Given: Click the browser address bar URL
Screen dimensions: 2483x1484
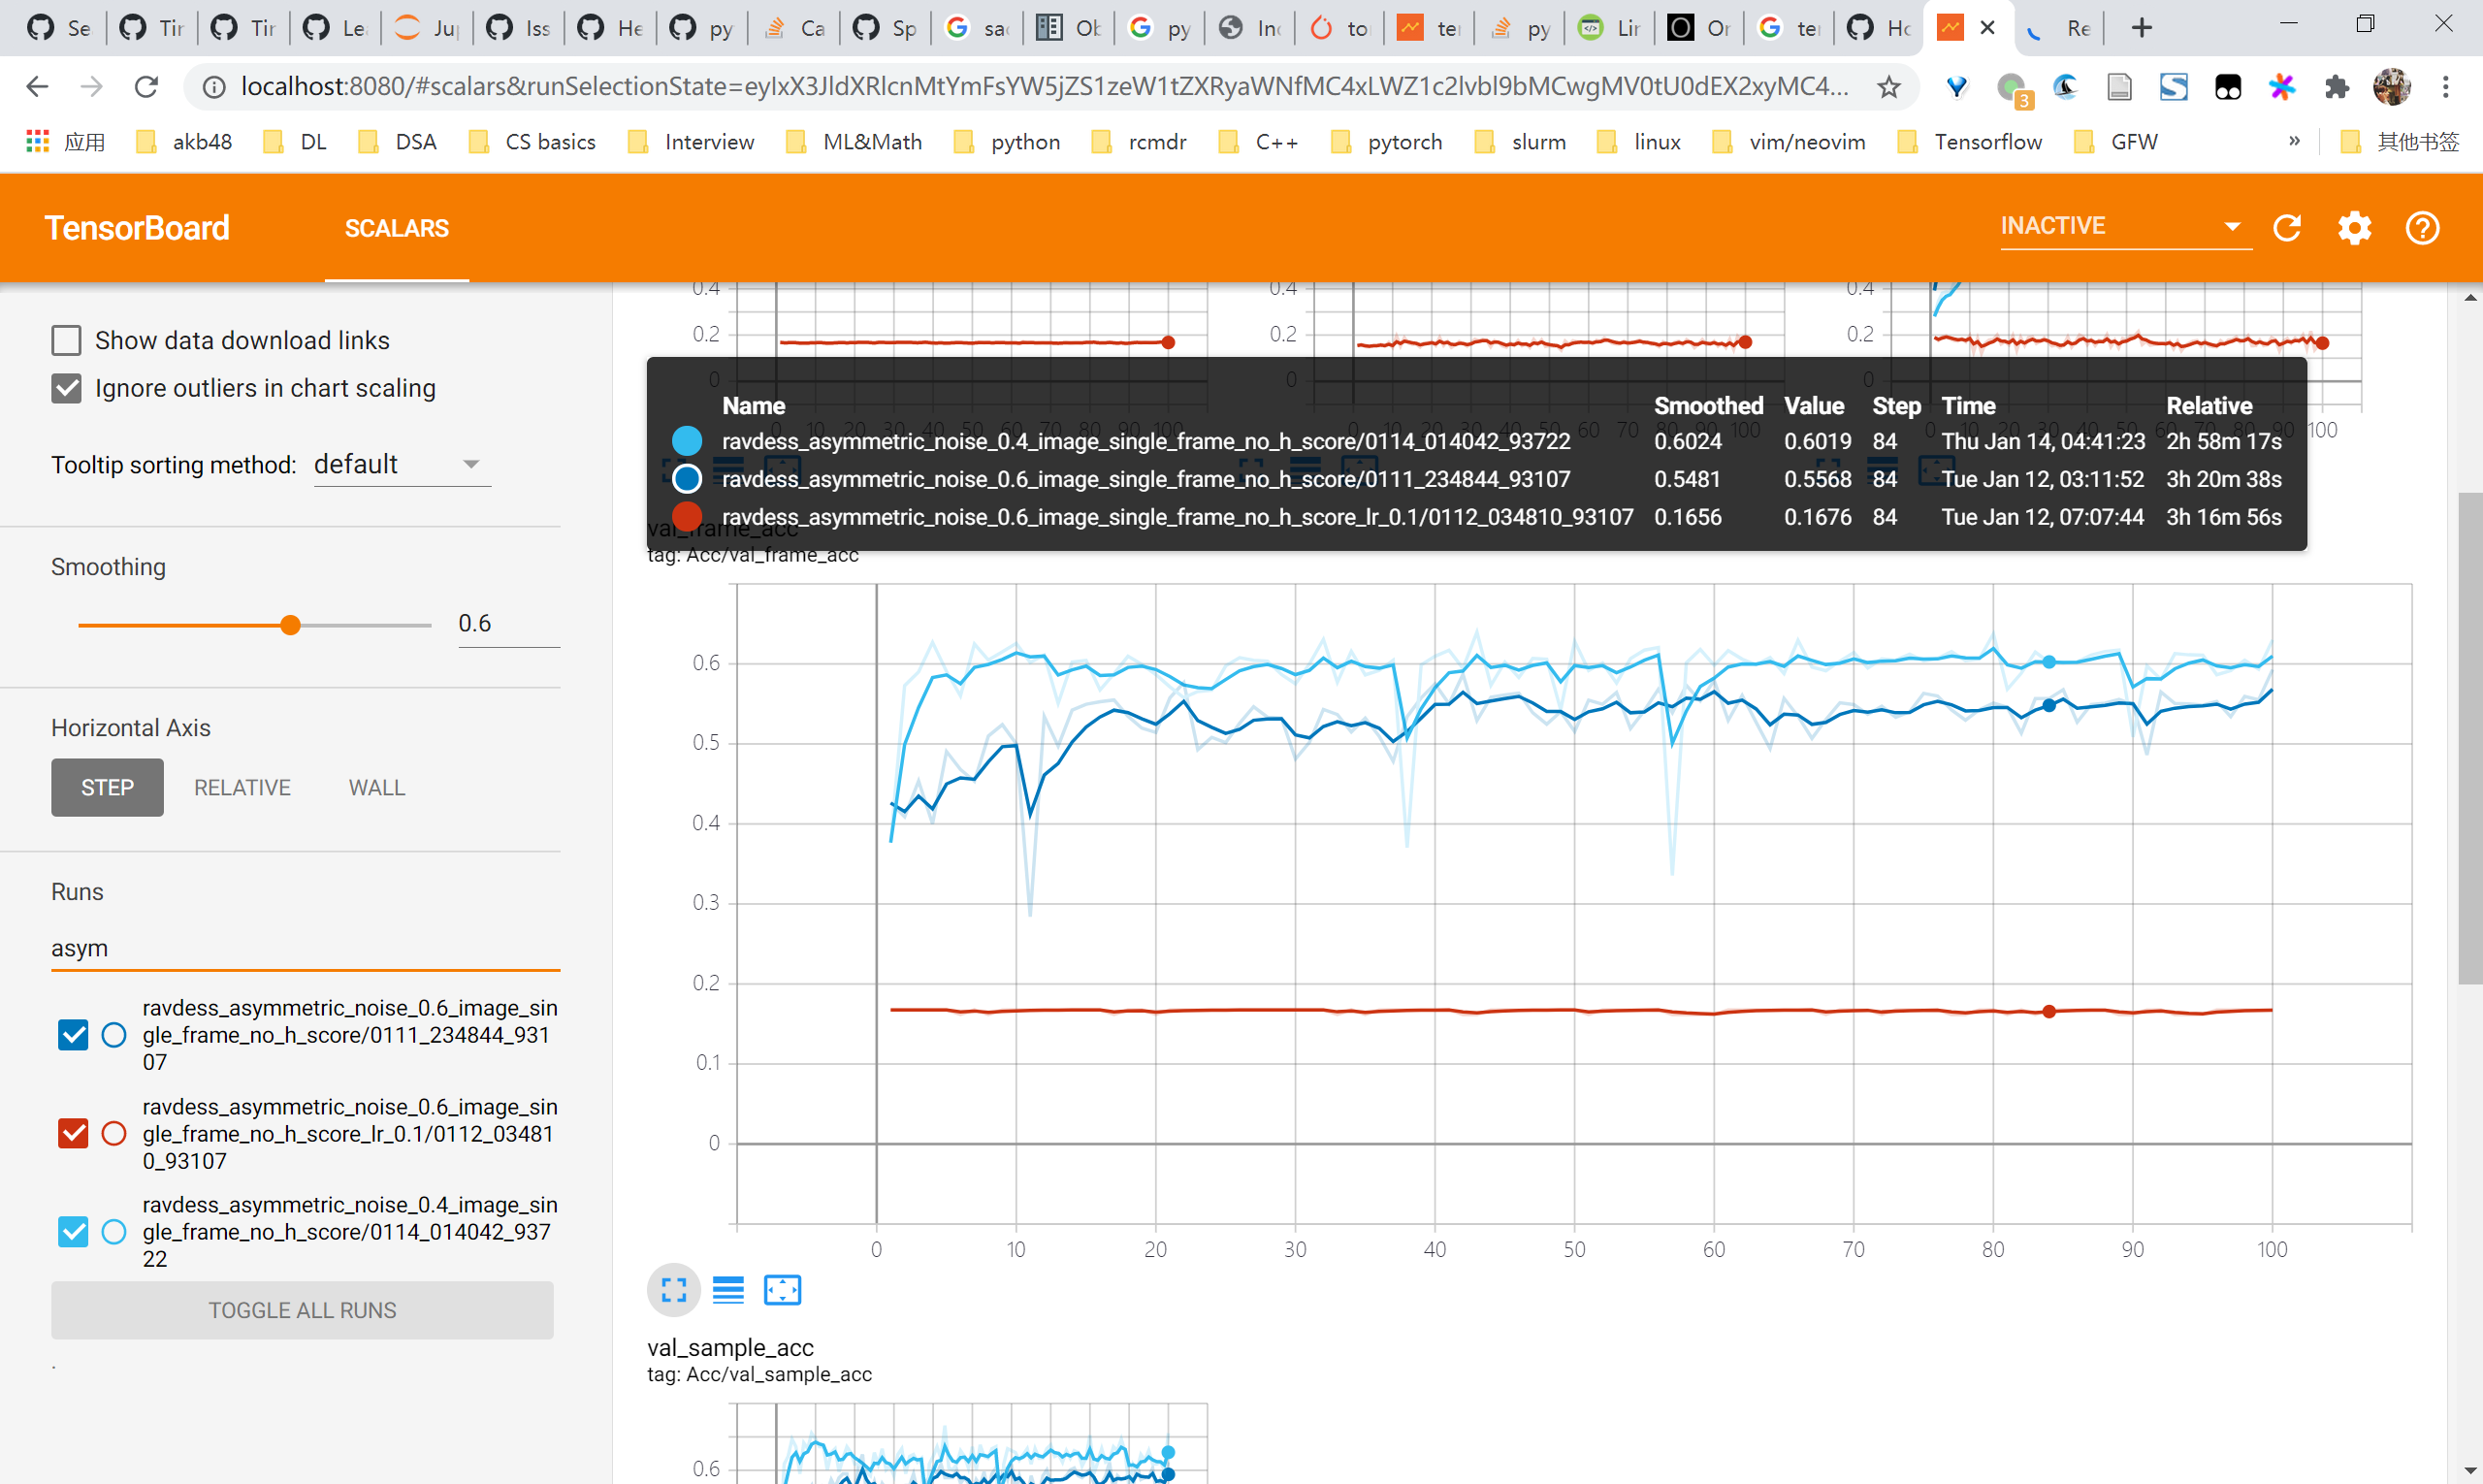Looking at the screenshot, I should pos(1043,87).
